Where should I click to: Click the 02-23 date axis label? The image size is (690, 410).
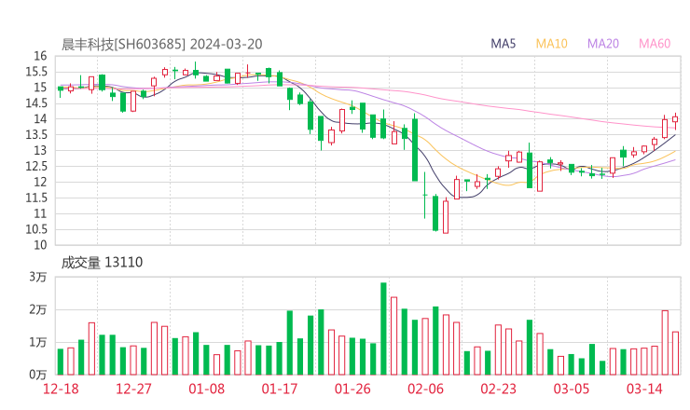498,389
